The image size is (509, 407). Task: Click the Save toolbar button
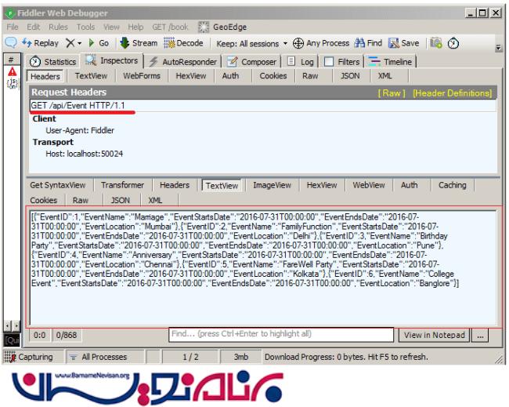coord(403,43)
